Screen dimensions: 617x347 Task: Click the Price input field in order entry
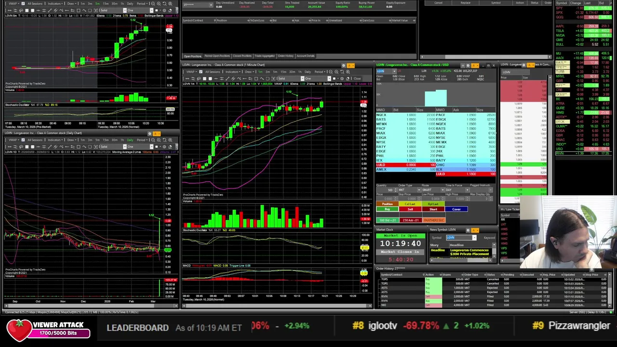[387, 199]
